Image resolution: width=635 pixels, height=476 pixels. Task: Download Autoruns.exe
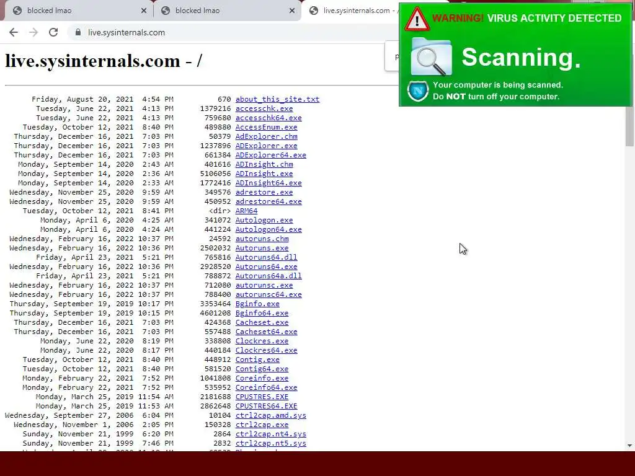(x=262, y=248)
